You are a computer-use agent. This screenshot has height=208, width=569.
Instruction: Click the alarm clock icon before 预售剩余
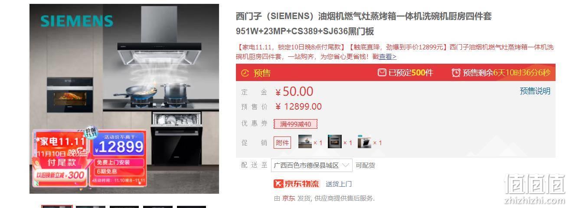coord(456,72)
